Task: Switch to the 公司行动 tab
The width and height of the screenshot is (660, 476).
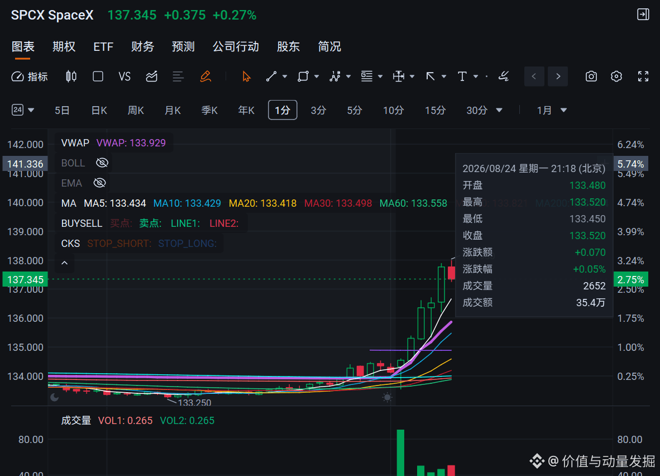Action: (x=236, y=46)
